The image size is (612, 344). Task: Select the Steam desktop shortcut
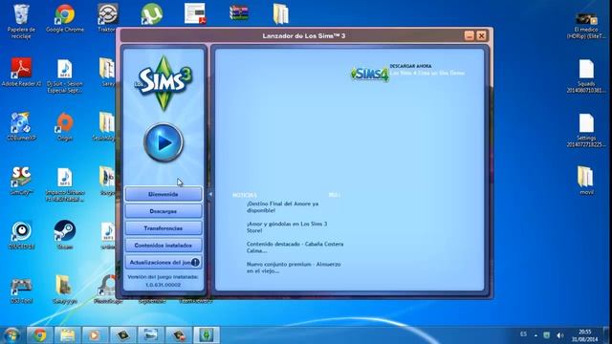tap(65, 235)
